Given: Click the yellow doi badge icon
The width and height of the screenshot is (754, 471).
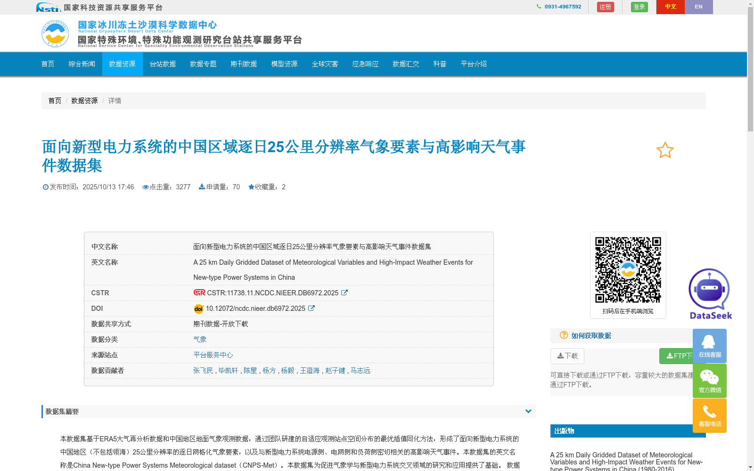Looking at the screenshot, I should click(198, 309).
